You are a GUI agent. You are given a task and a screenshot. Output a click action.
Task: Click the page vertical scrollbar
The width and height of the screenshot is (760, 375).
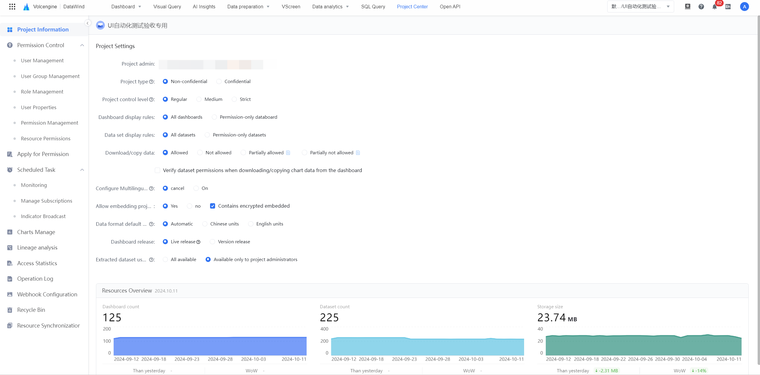(758, 190)
